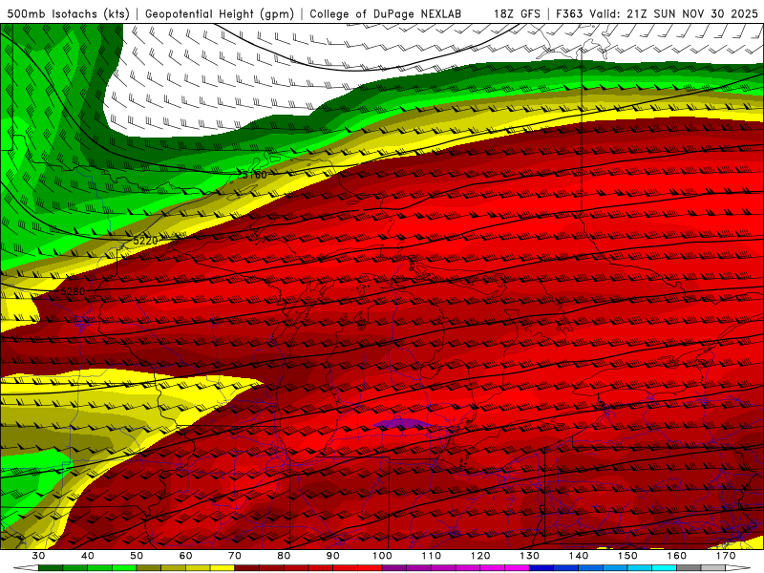Viewport: 764px width, 573px height.
Task: Click the 5220 height contour label
Action: click(x=146, y=241)
